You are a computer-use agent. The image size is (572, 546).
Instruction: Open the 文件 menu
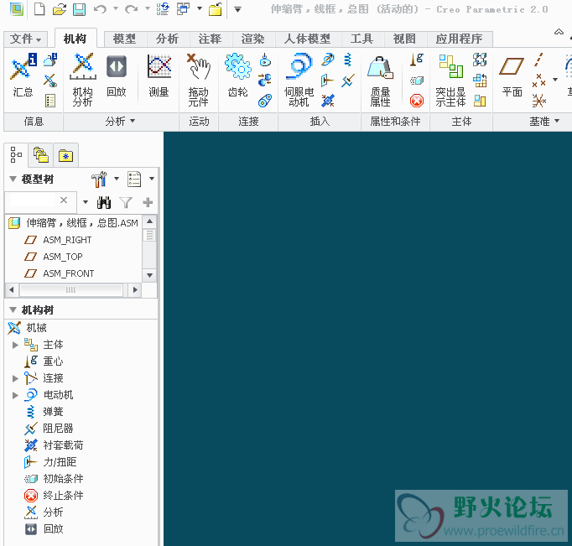point(27,39)
